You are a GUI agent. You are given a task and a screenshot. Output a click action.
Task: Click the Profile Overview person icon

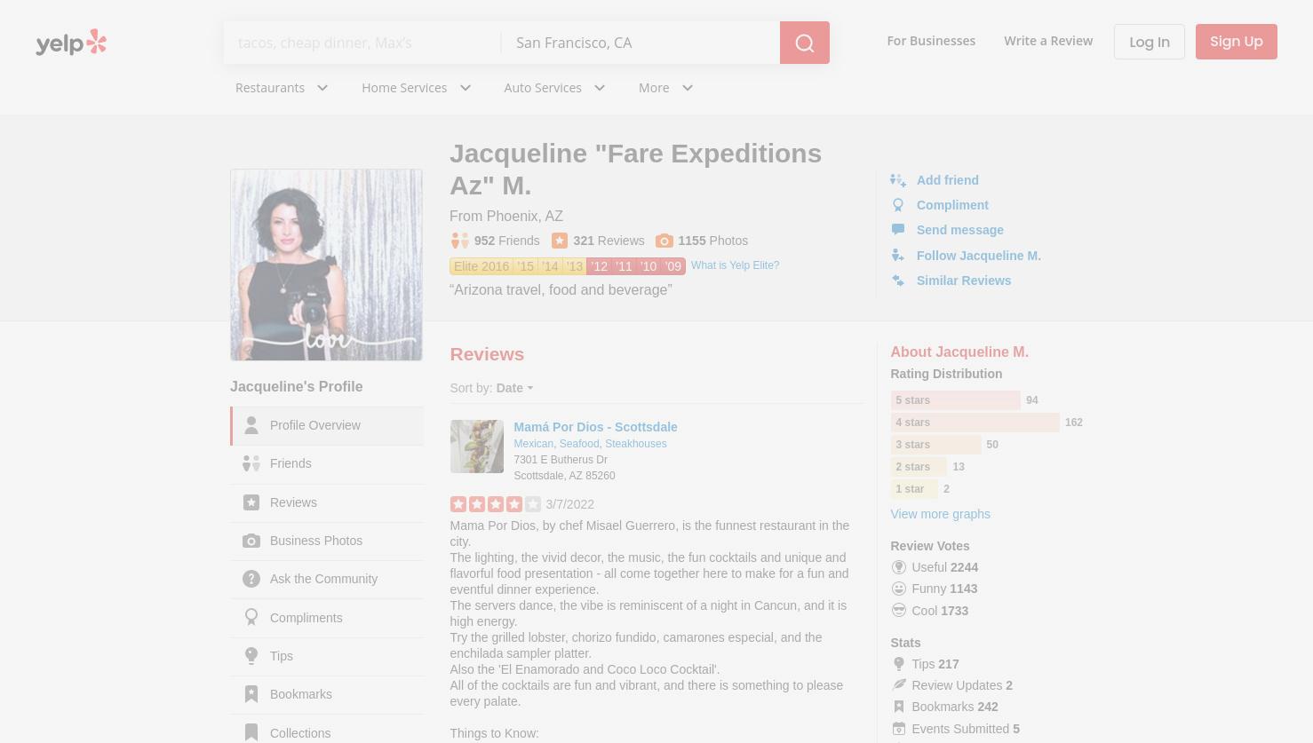pos(251,425)
